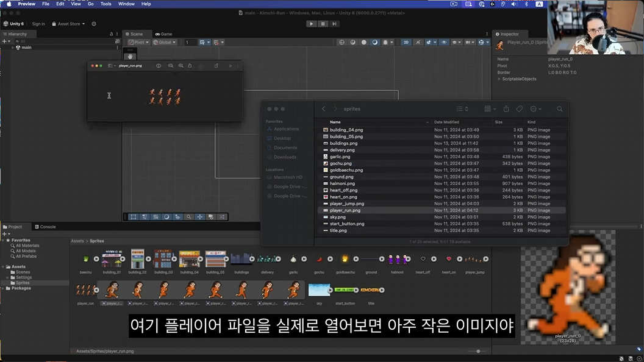The width and height of the screenshot is (644, 362).
Task: Open the Pivot handle position dropdown
Action: click(x=138, y=42)
